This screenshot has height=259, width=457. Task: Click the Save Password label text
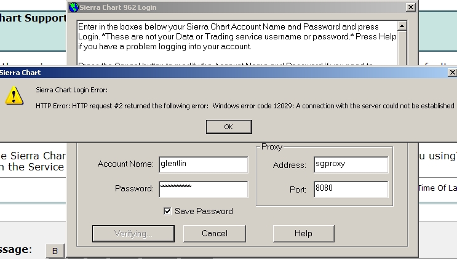[x=204, y=211]
